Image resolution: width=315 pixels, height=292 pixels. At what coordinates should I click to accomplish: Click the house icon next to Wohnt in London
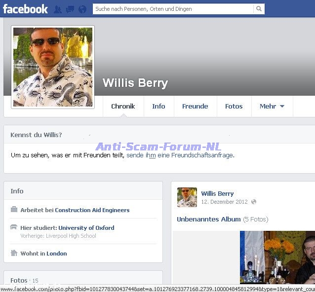(x=14, y=253)
